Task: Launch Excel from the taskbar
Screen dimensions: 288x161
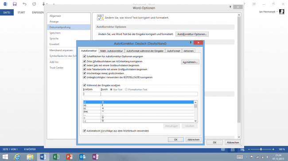Action: click(56, 157)
